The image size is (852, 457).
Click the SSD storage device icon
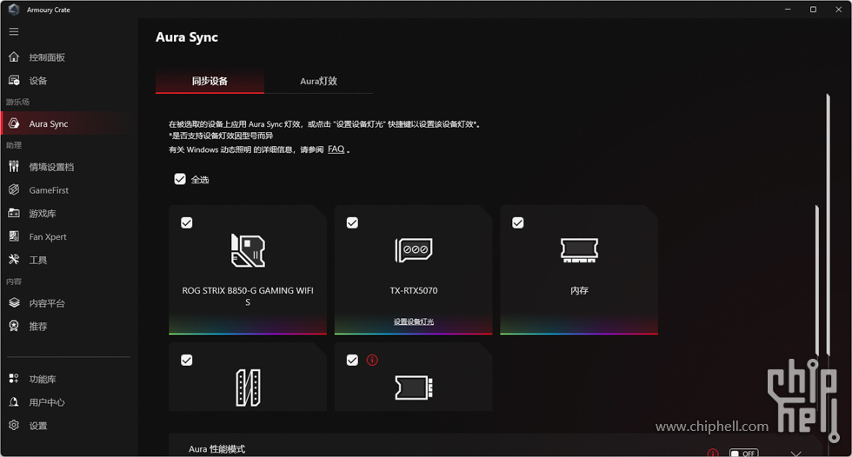pos(414,387)
